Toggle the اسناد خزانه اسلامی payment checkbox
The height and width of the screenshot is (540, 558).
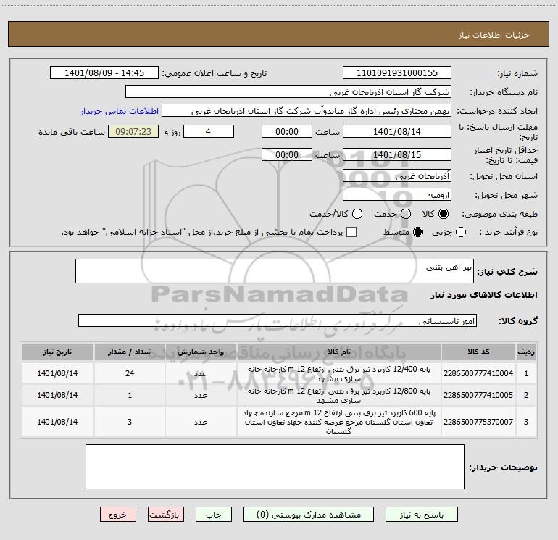[x=351, y=232]
